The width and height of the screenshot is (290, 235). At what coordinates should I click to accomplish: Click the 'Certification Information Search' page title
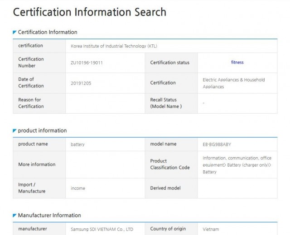[x=90, y=12]
